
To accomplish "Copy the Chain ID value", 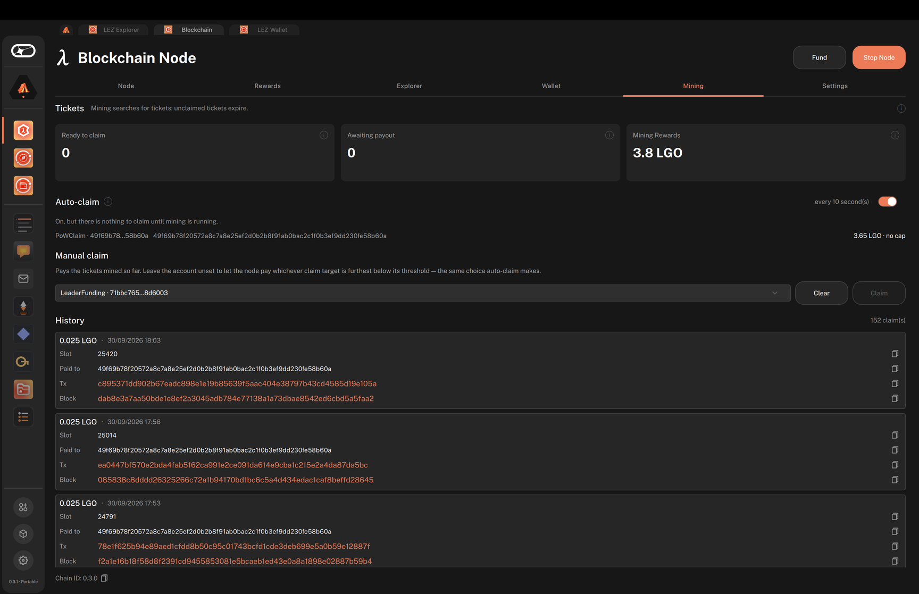I will [104, 578].
